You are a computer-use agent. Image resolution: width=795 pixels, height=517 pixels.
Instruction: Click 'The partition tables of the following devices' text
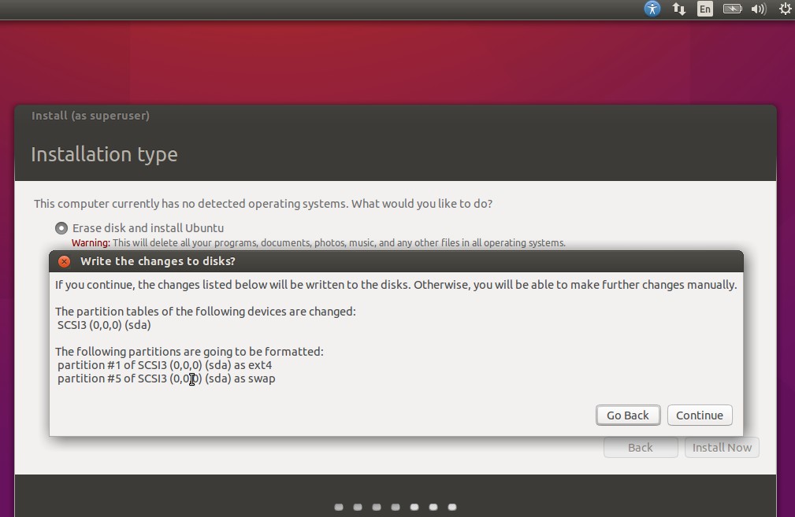click(x=206, y=312)
